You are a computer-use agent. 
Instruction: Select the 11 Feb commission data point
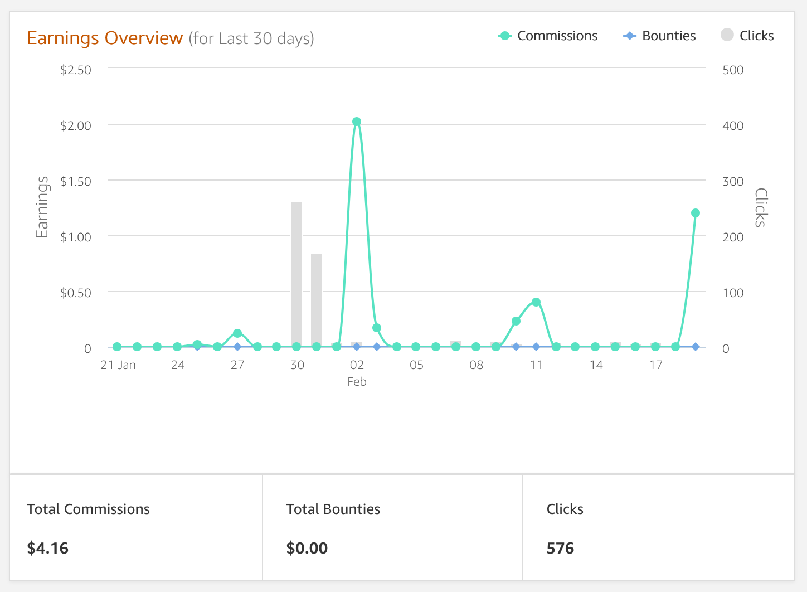pyautogui.click(x=536, y=302)
